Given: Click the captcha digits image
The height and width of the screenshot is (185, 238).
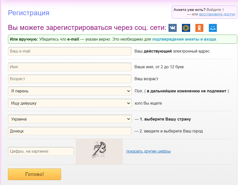Looking at the screenshot, I should tap(99, 151).
